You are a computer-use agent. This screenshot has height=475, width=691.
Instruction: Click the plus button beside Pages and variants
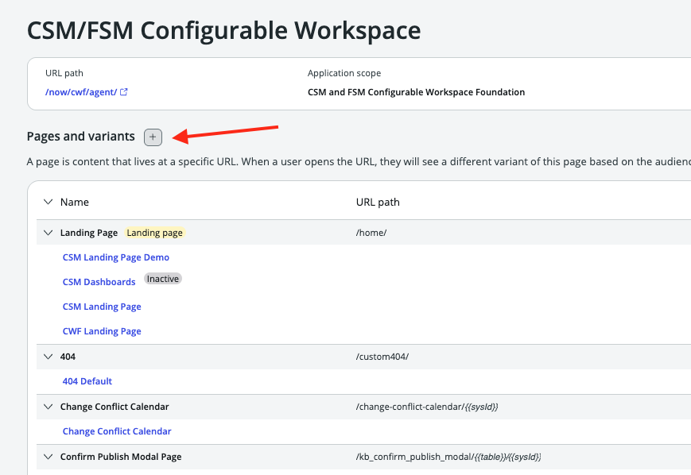click(153, 137)
